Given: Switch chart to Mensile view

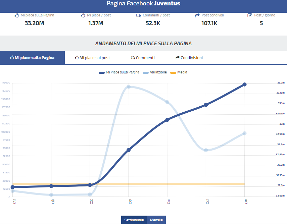Looking at the screenshot, I should pos(156,220).
